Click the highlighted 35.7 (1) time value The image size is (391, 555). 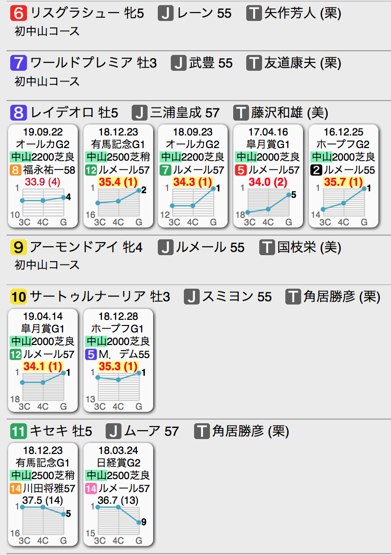pos(344,182)
